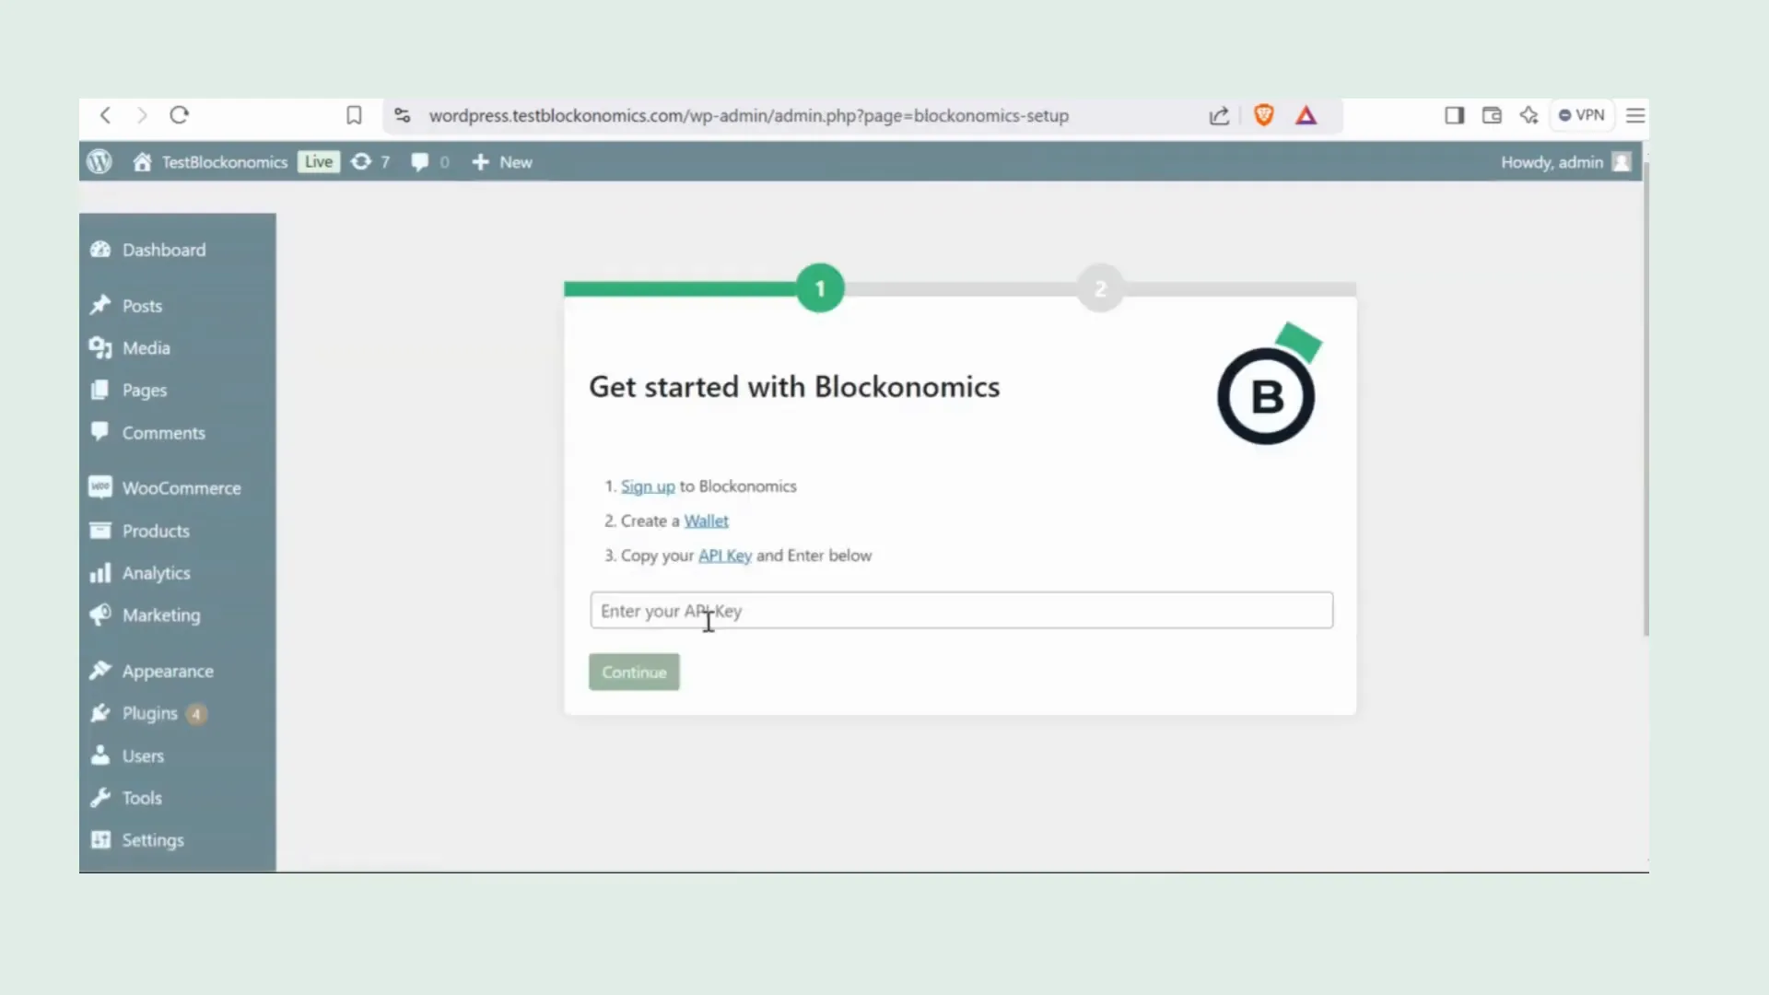Click the share page icon
1769x995 pixels.
point(1219,115)
